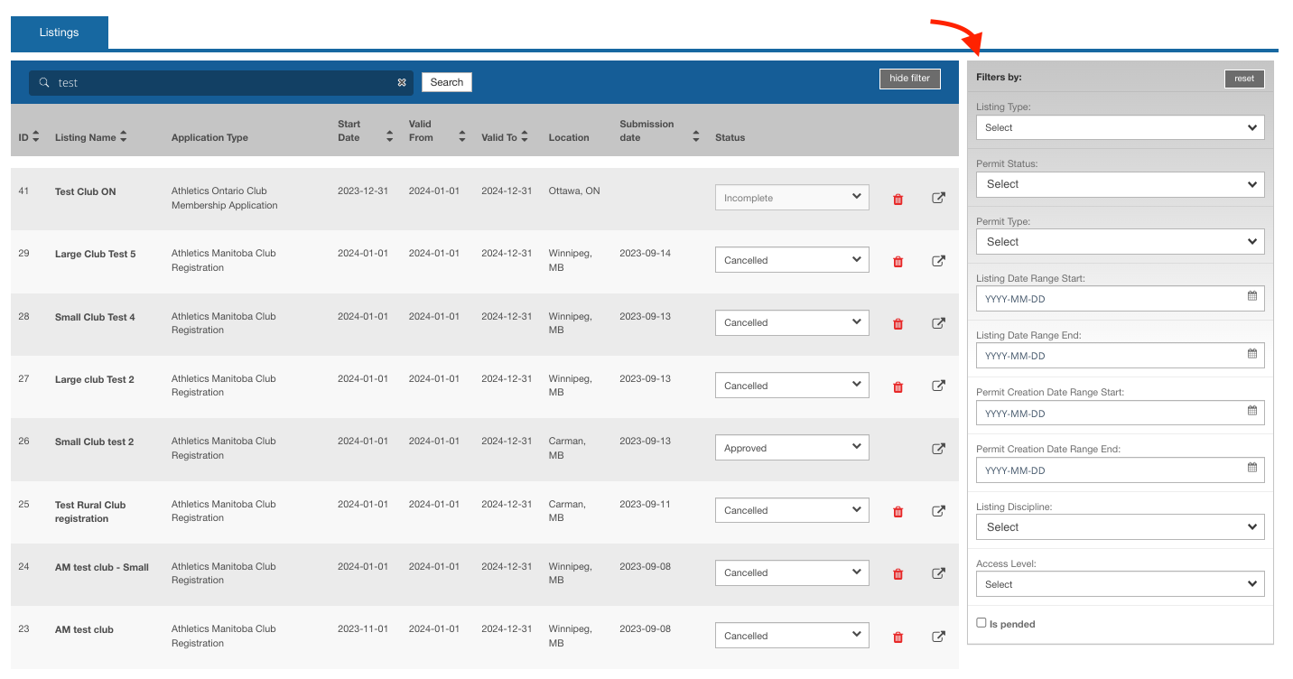Open external link for Small Club test 2
Screen dimensions: 1293x679
pyautogui.click(x=938, y=449)
